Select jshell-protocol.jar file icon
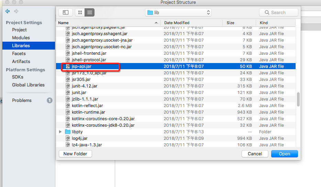 point(68,60)
